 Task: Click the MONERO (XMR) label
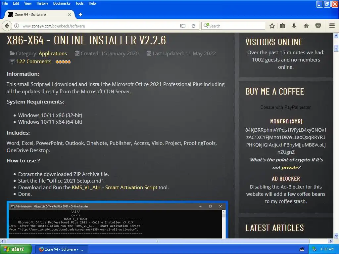click(286, 121)
